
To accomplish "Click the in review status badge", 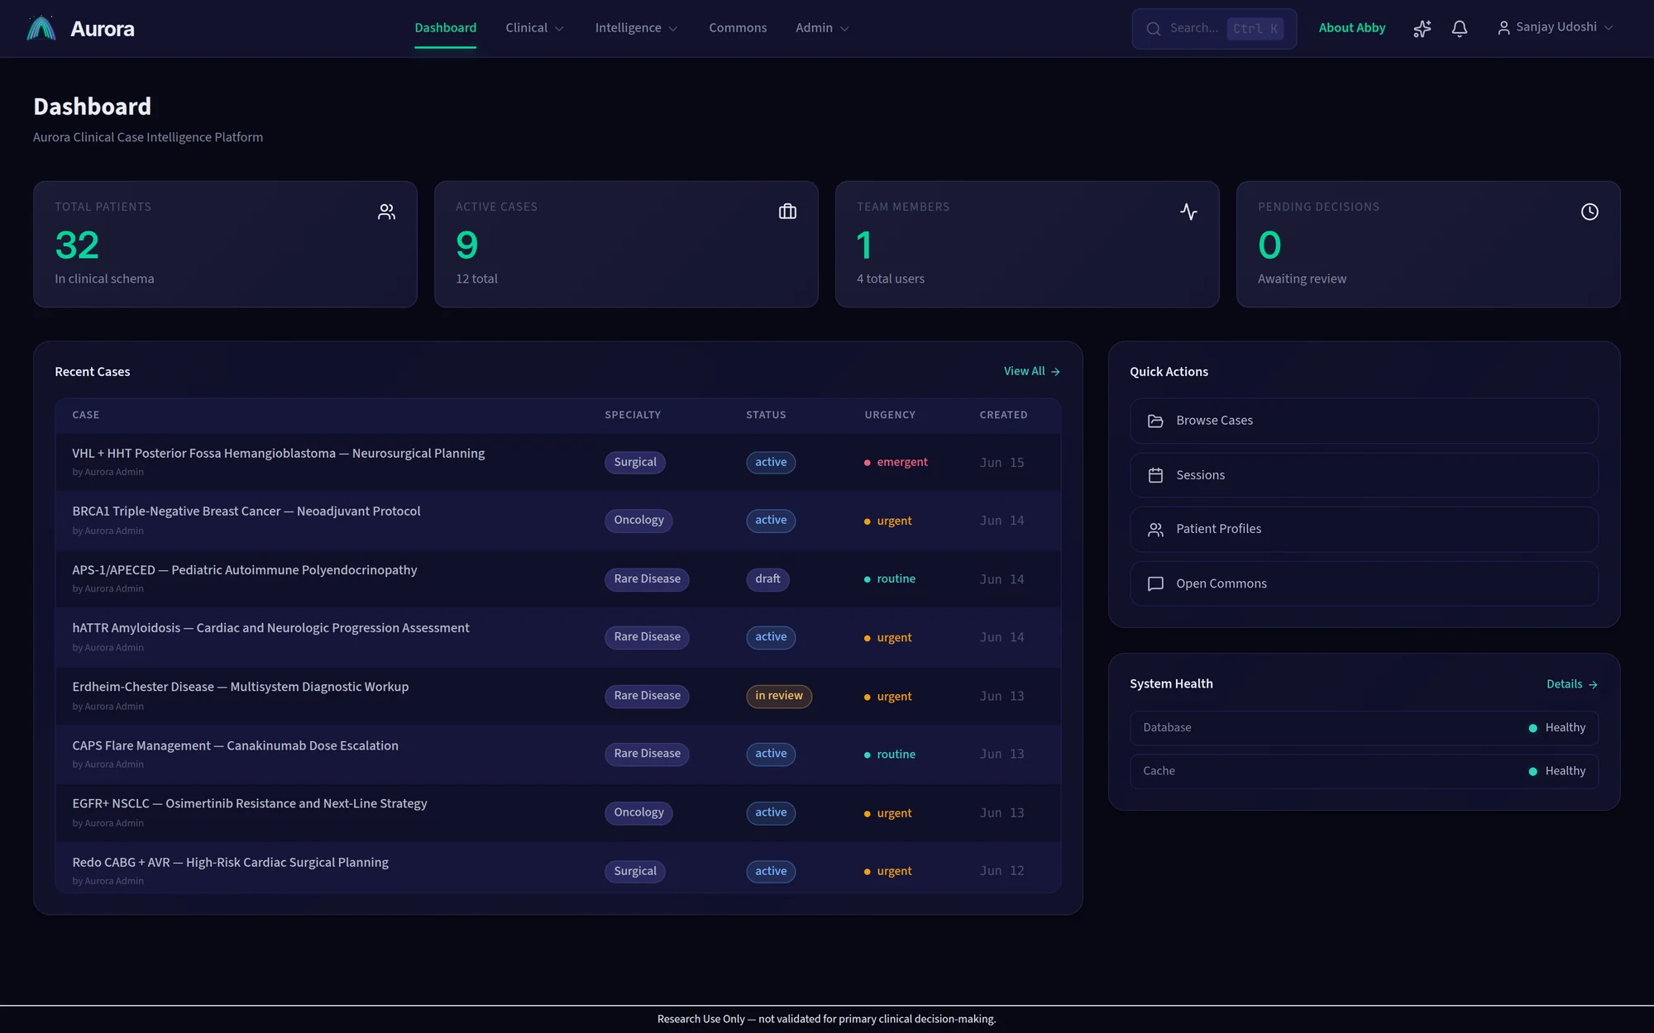I will point(779,696).
